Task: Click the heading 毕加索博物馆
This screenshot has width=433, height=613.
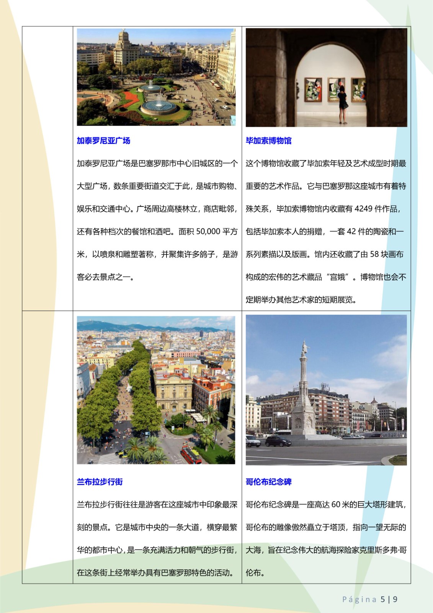Action: [268, 141]
